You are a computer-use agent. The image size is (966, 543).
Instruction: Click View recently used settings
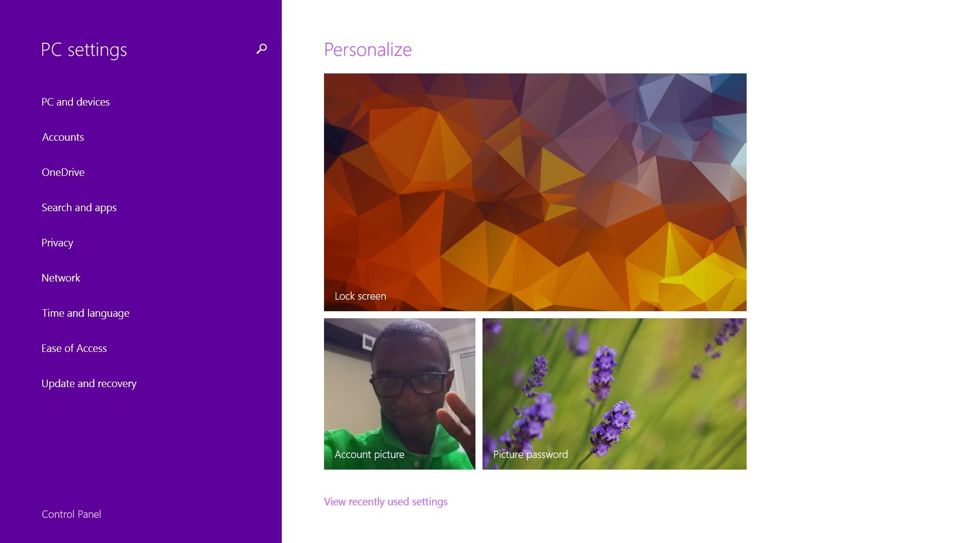tap(385, 501)
